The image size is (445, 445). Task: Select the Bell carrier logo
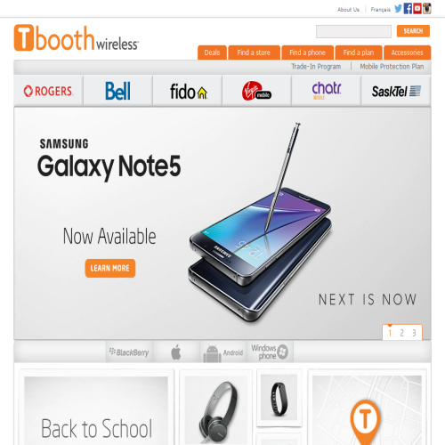(117, 91)
